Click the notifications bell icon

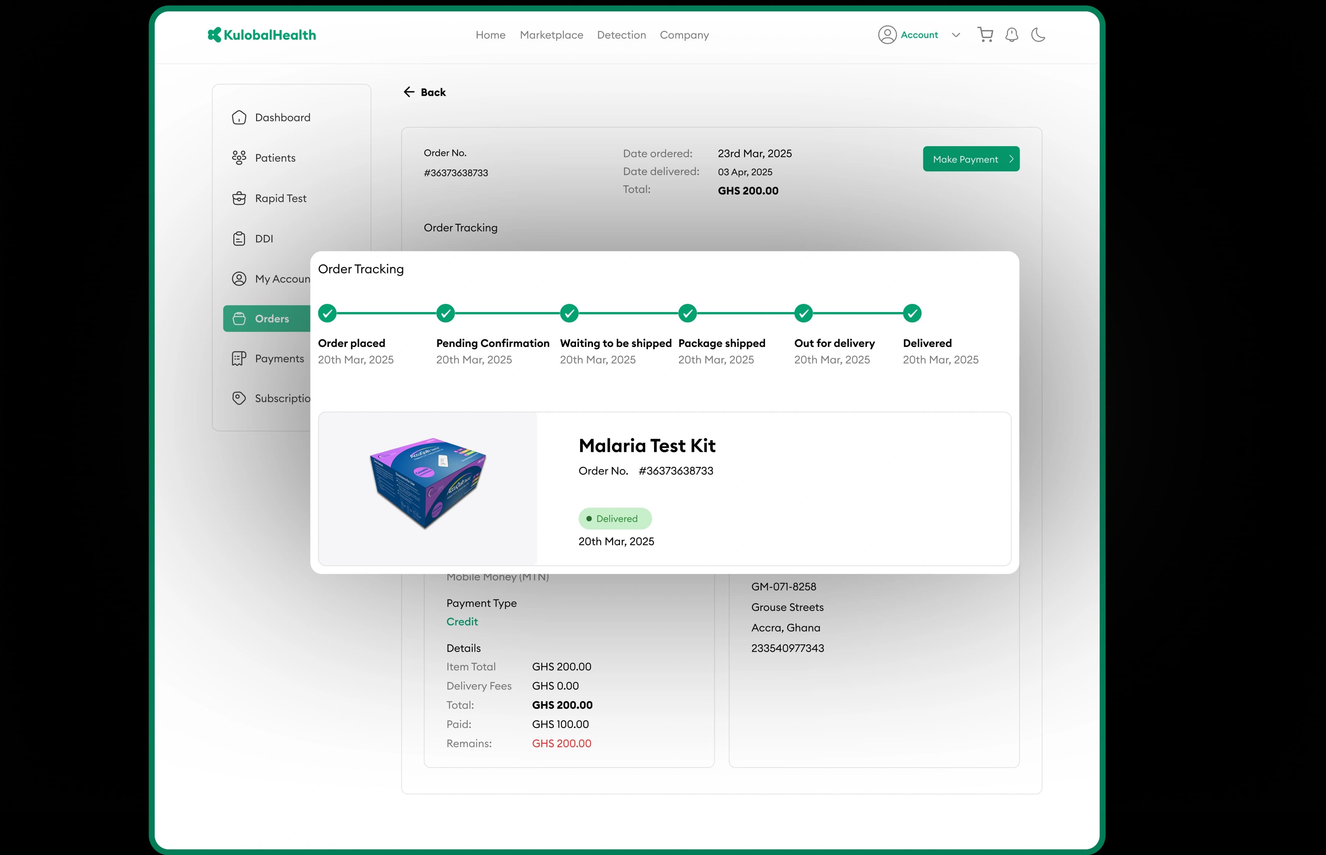(1011, 35)
